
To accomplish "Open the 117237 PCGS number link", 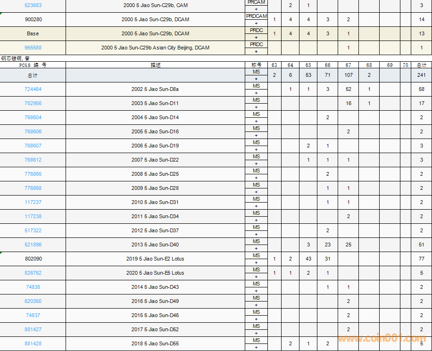I will 33,202.
